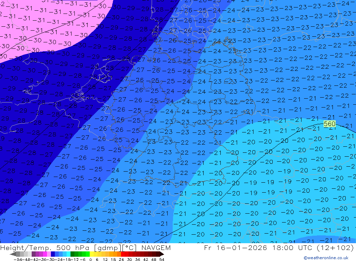Click the 560 height contour label
This screenshot has height=261, width=356.
329,124
